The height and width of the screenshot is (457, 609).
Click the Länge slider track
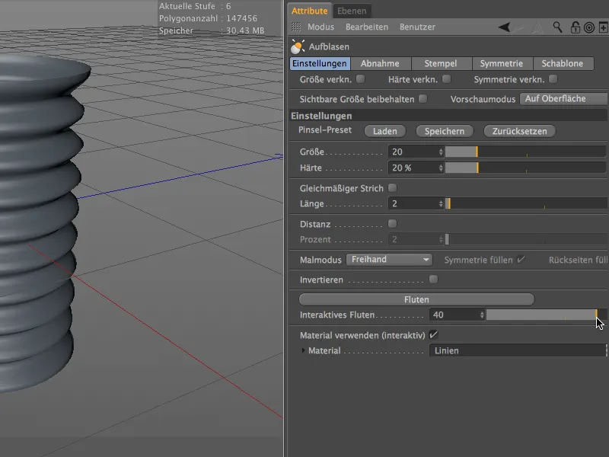pos(525,203)
